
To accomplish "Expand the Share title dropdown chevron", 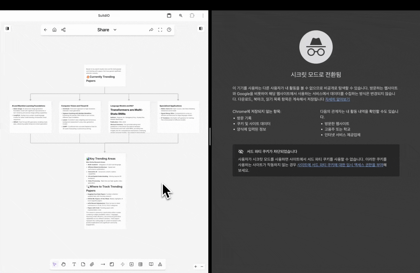I will point(115,30).
